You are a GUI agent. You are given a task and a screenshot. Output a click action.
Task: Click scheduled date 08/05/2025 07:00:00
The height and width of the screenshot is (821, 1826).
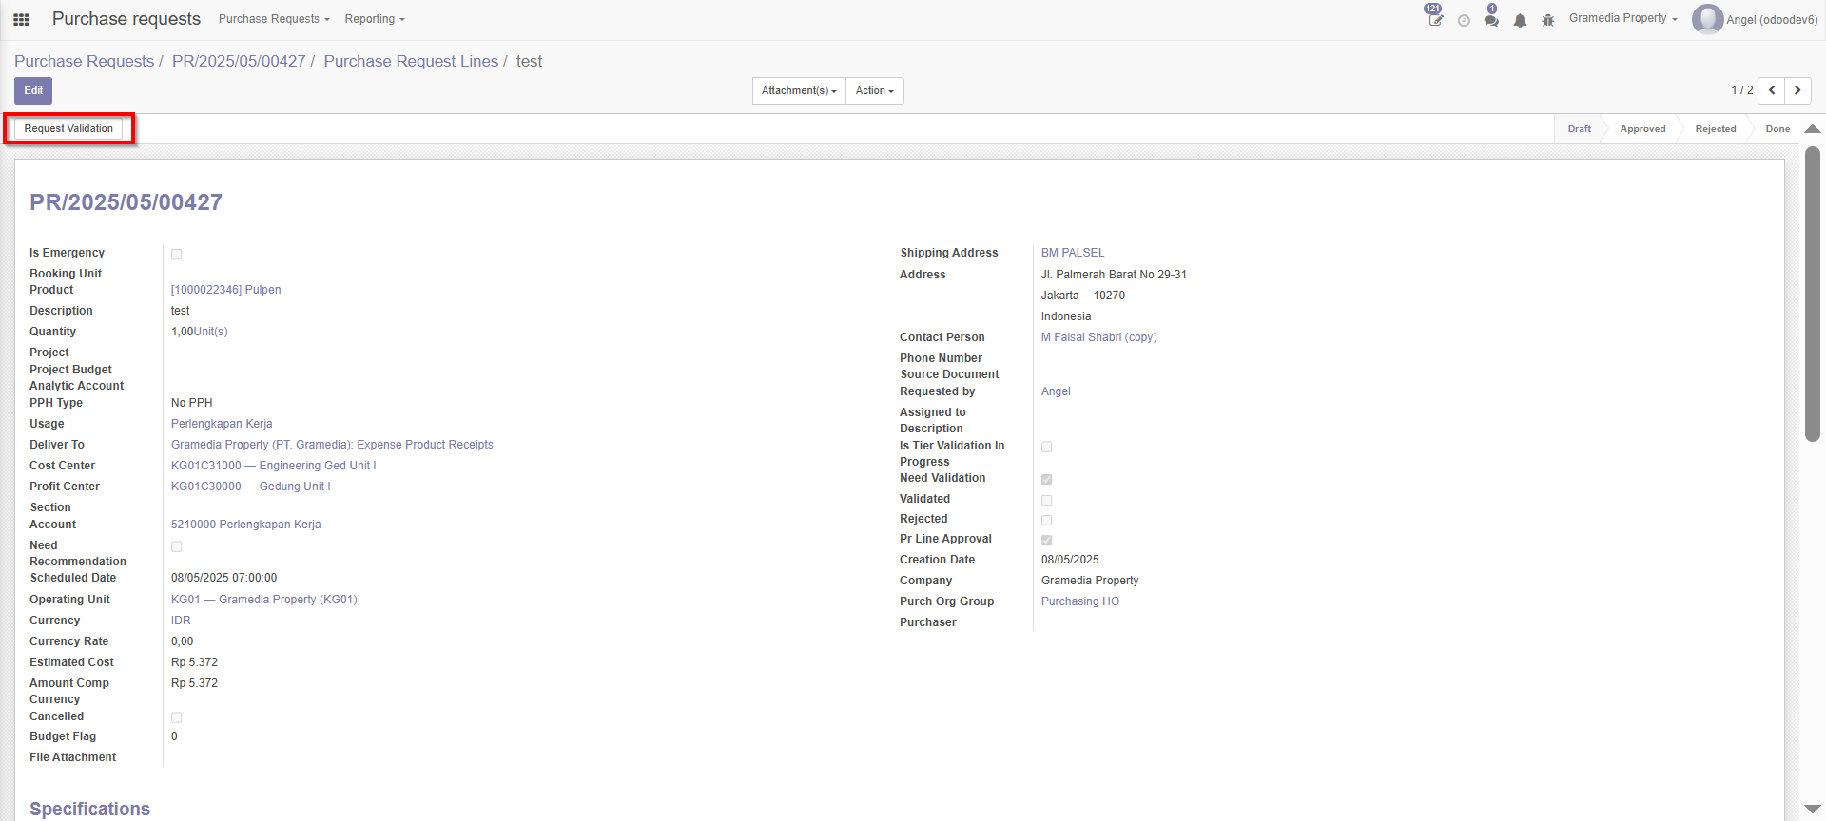[x=224, y=578]
